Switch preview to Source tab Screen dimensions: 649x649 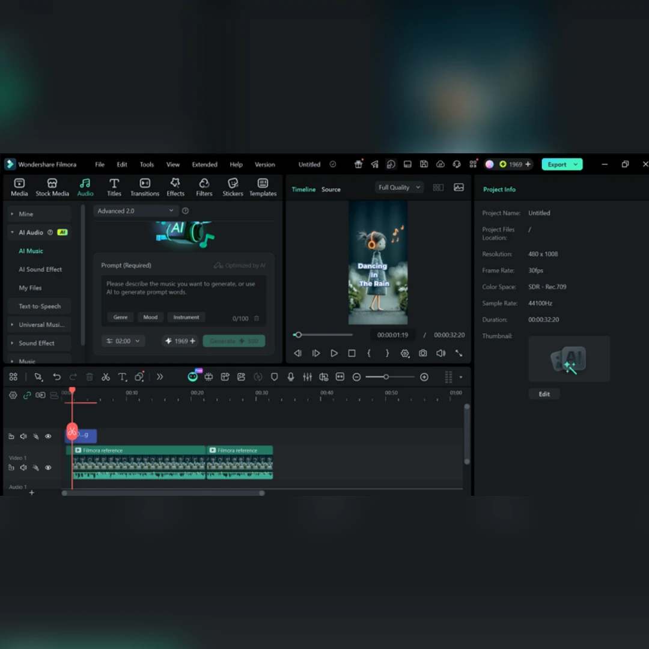[x=331, y=189]
